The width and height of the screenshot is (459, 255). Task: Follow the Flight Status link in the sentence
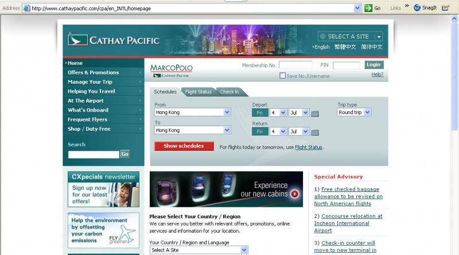point(308,147)
